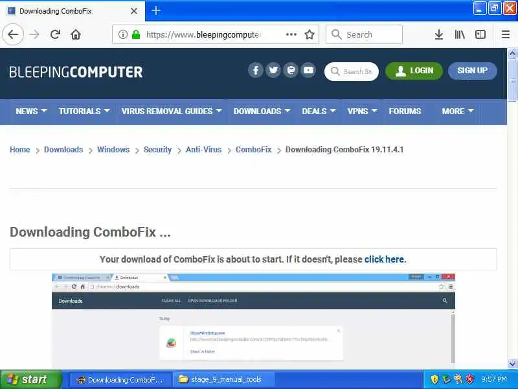Click 'Downloading ComboFix 19.11.4.1' breadcrumb text
518x389 pixels.
pyautogui.click(x=344, y=150)
